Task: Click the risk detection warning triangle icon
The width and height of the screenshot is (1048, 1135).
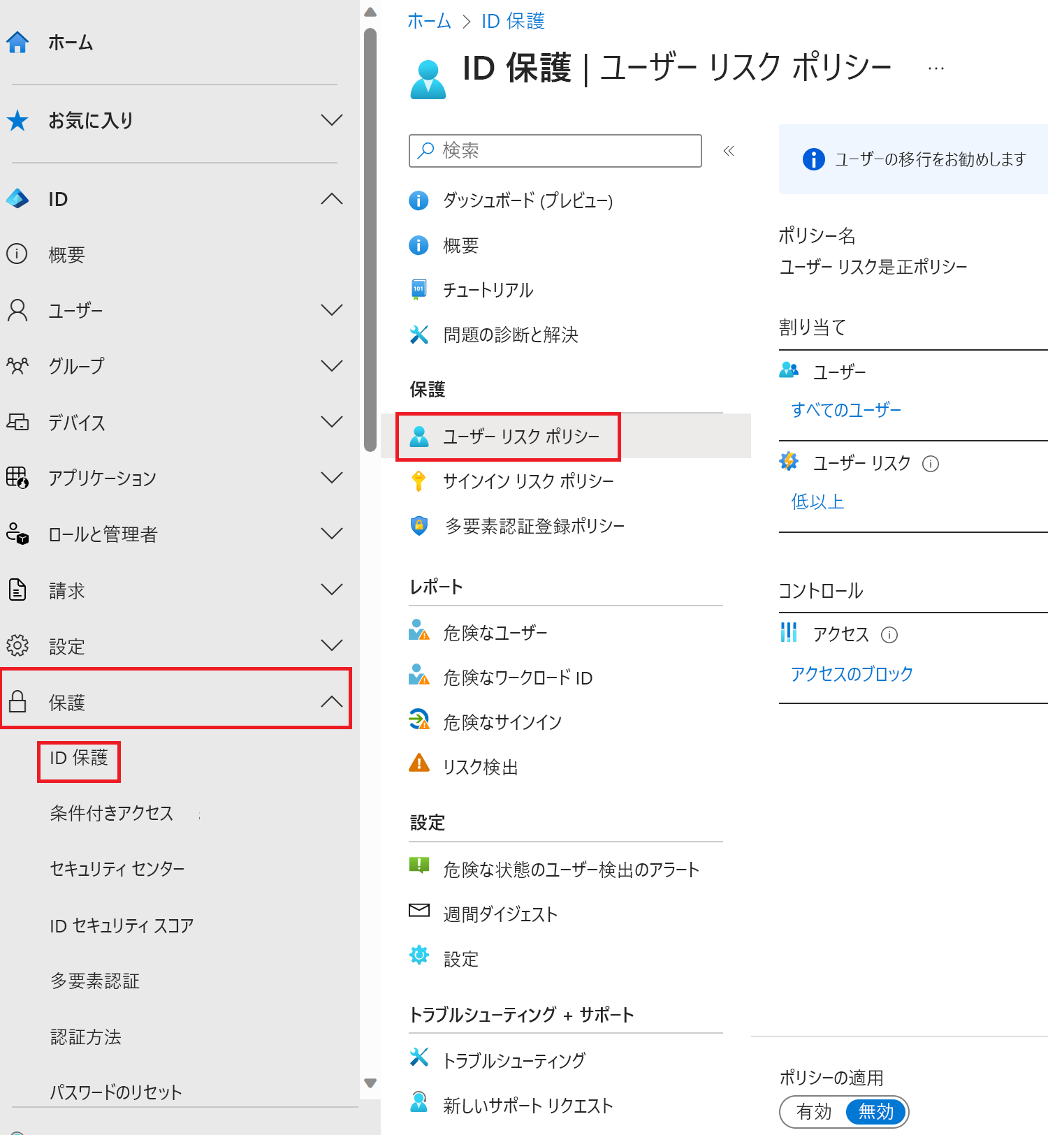Action: point(419,763)
